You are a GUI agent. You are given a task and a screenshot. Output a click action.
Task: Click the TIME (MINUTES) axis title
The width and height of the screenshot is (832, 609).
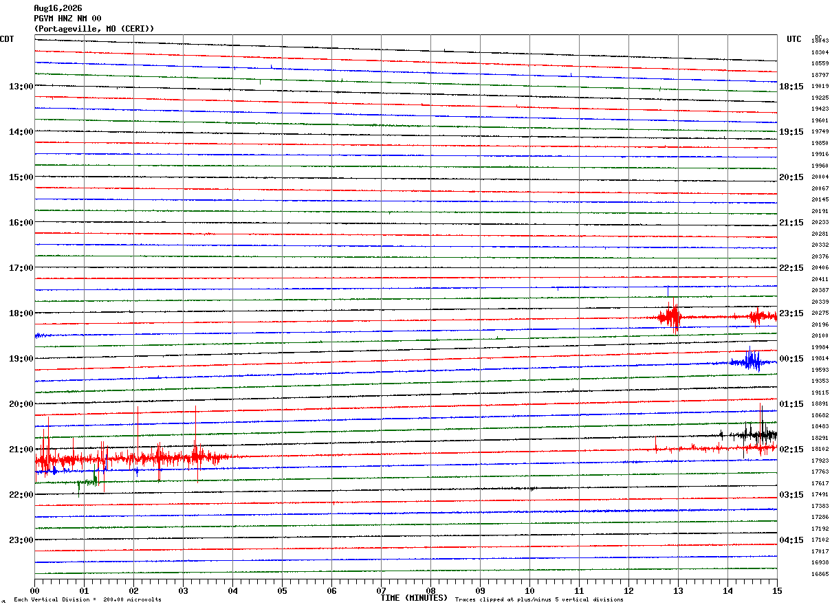415,598
